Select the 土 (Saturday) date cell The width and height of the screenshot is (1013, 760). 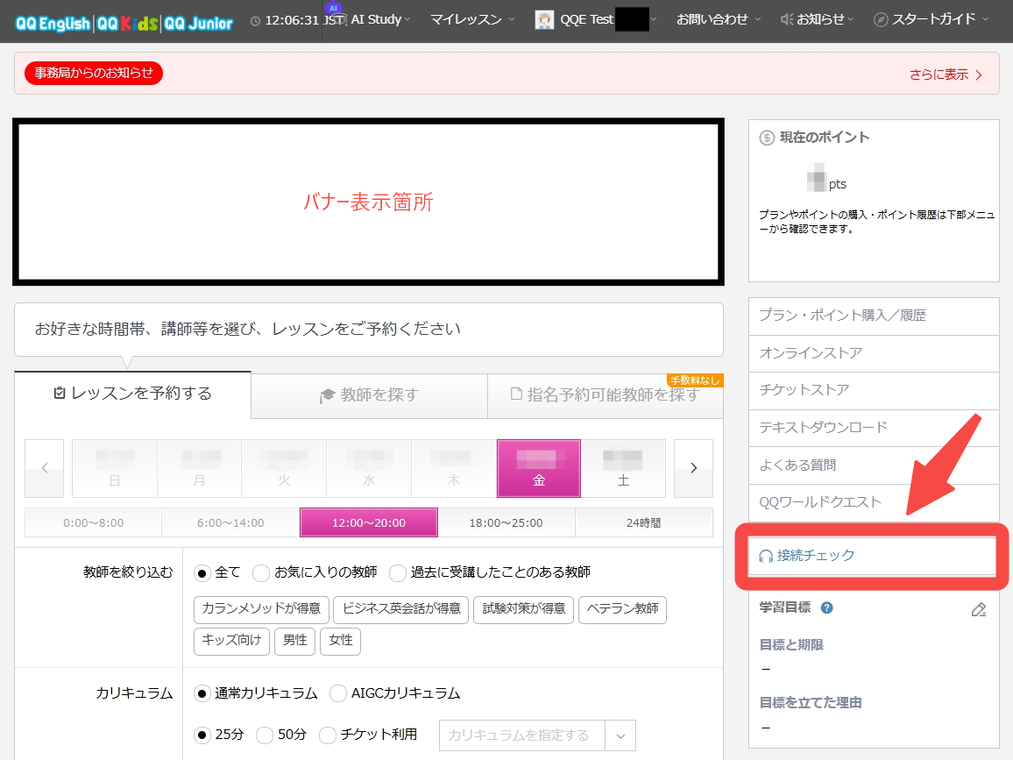click(x=623, y=468)
